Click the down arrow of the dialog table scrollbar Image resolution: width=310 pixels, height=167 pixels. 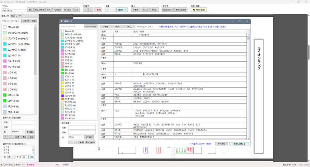pos(248,138)
